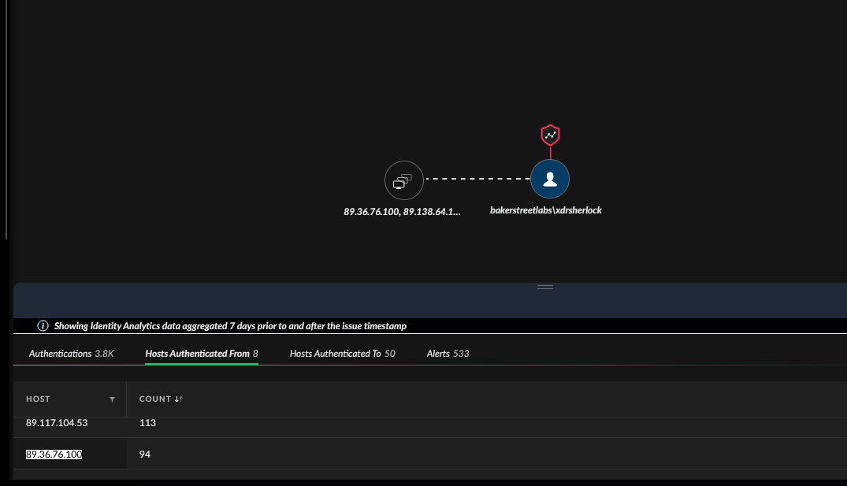Click the info icon beside Identity Analytics message
This screenshot has width=847, height=486.
click(x=43, y=325)
